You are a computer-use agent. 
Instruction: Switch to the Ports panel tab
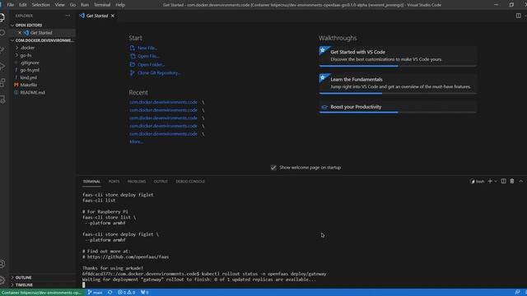(x=114, y=181)
